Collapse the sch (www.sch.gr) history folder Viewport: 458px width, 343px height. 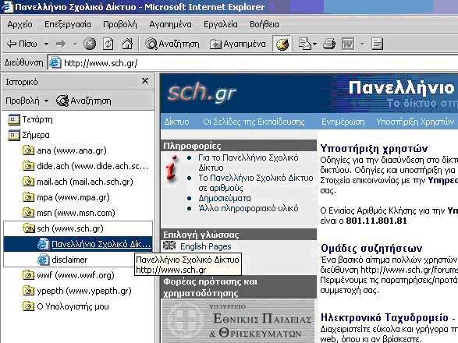[62, 228]
